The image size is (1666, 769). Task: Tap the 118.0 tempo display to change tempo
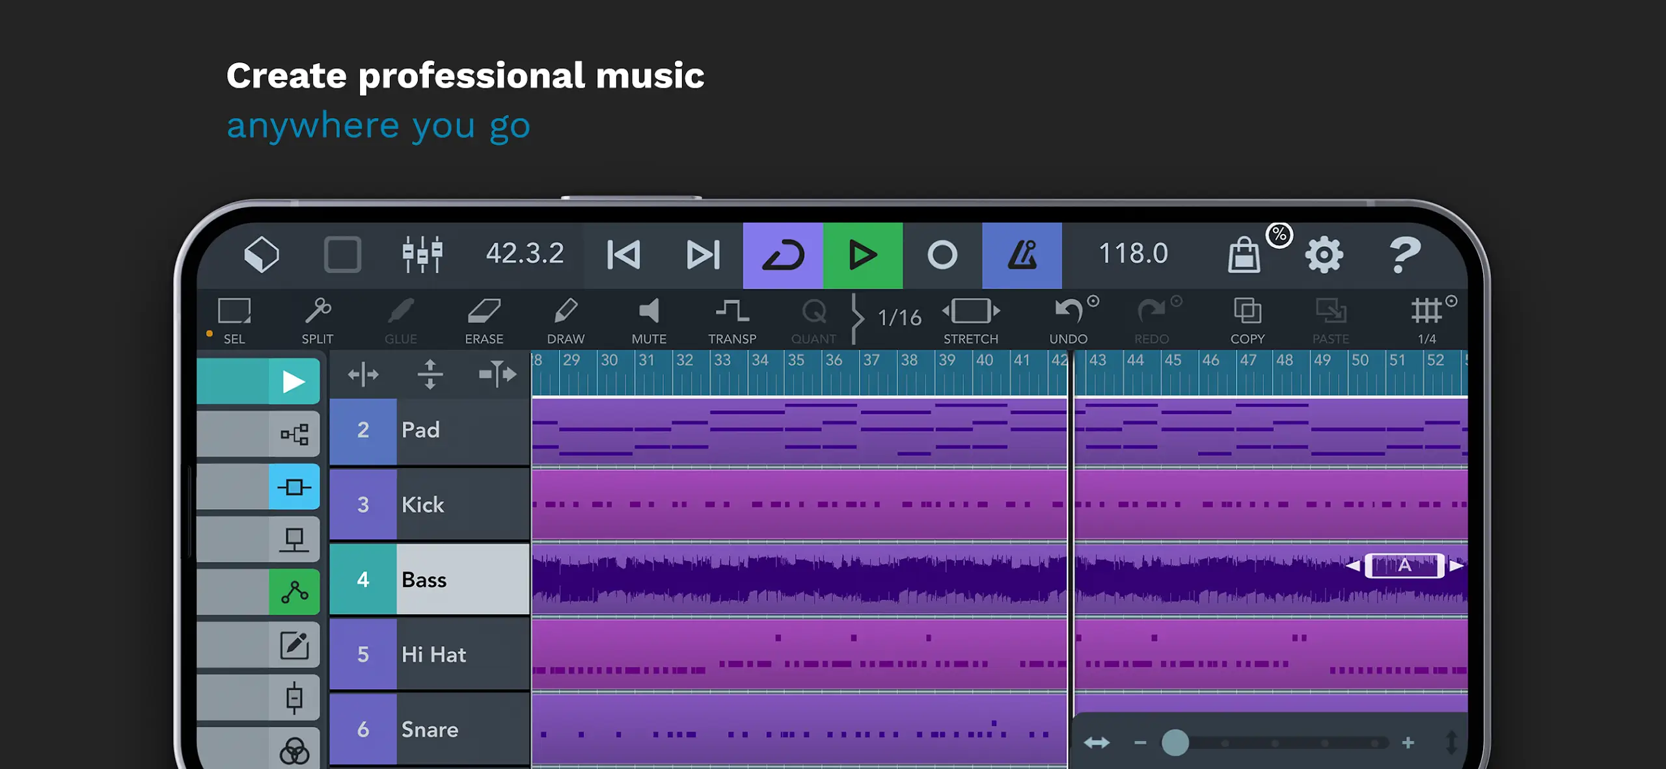coord(1131,254)
